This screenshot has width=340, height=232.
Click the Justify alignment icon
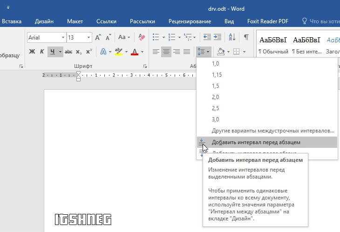click(187, 52)
